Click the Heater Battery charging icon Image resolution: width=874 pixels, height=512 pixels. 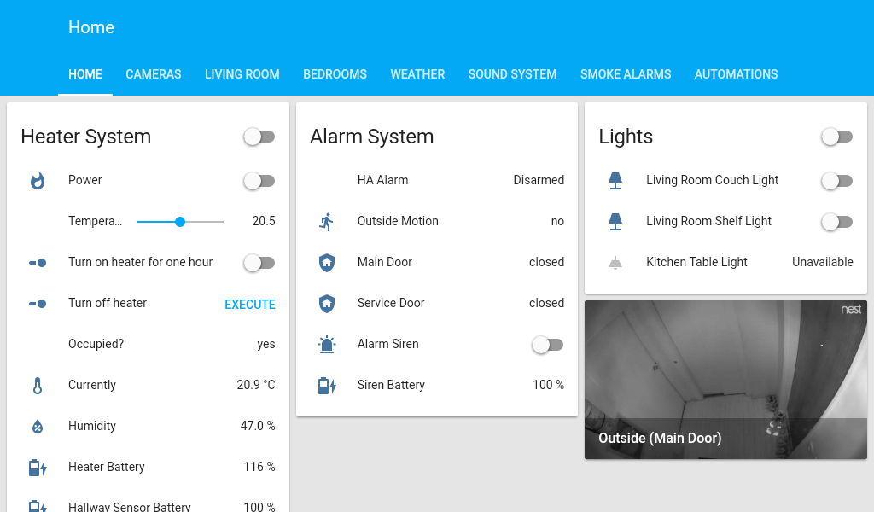pos(38,468)
